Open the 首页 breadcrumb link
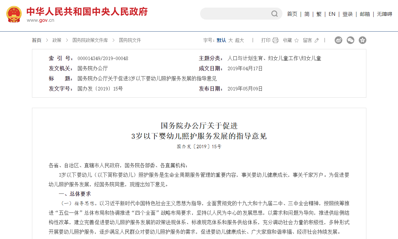398x239 pixels. 36,40
